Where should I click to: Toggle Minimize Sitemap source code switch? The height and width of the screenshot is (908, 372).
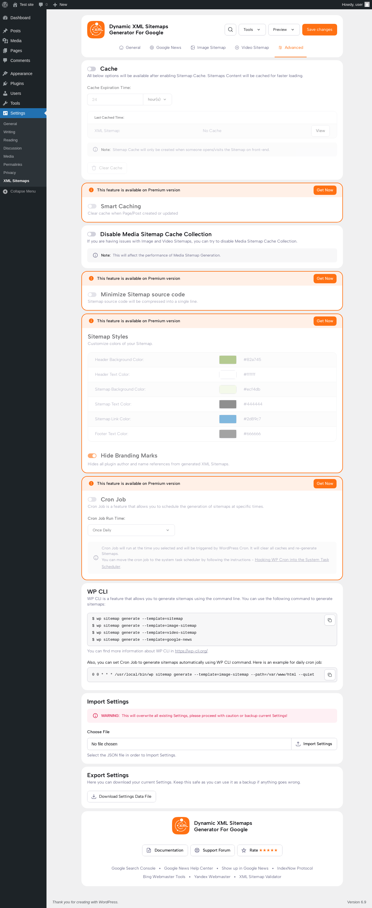coord(92,294)
